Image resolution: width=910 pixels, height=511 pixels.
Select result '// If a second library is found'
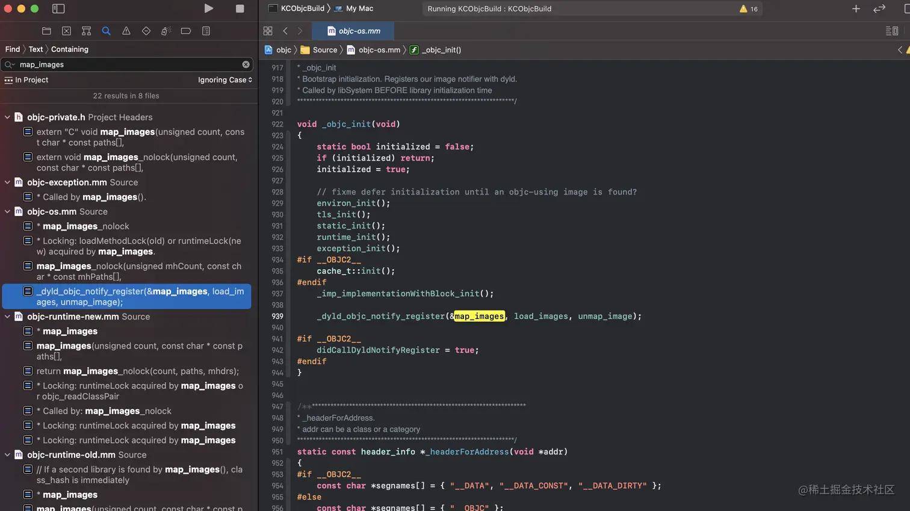[x=127, y=475]
